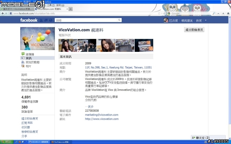Click the Firefox VicoVation taskbar item
Viewport: 231px width, 144px height.
click(61, 142)
